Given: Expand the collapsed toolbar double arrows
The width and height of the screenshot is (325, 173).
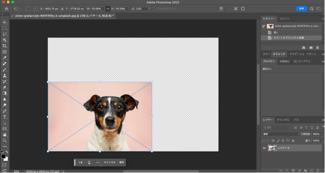Looking at the screenshot, I should 2,14.
